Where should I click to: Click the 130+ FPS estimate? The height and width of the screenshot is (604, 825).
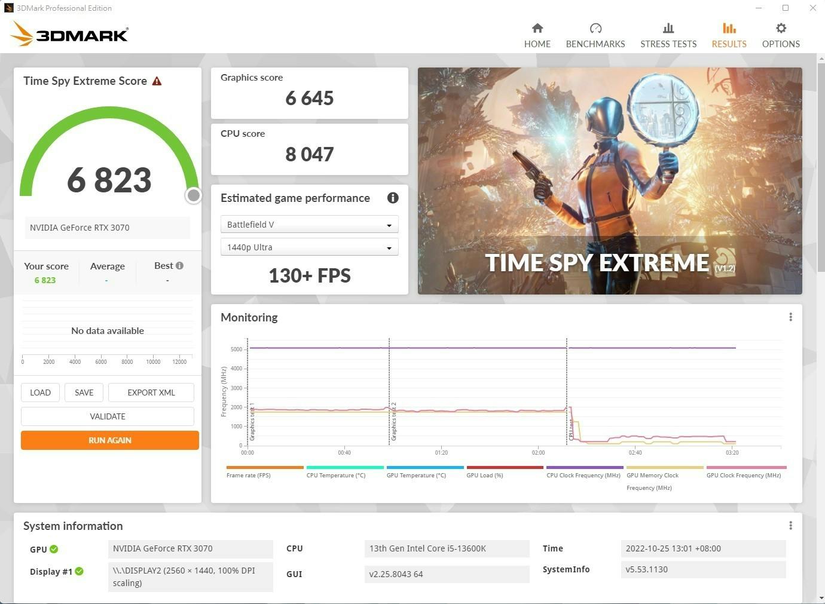point(309,275)
